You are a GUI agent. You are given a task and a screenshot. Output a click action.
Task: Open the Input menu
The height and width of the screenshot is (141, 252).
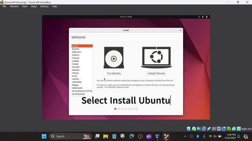click(x=34, y=6)
